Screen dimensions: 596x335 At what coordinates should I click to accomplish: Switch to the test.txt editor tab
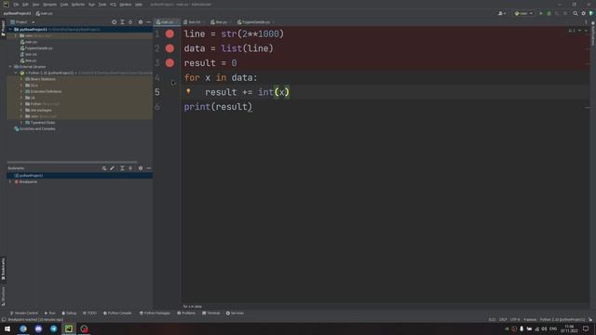click(194, 22)
